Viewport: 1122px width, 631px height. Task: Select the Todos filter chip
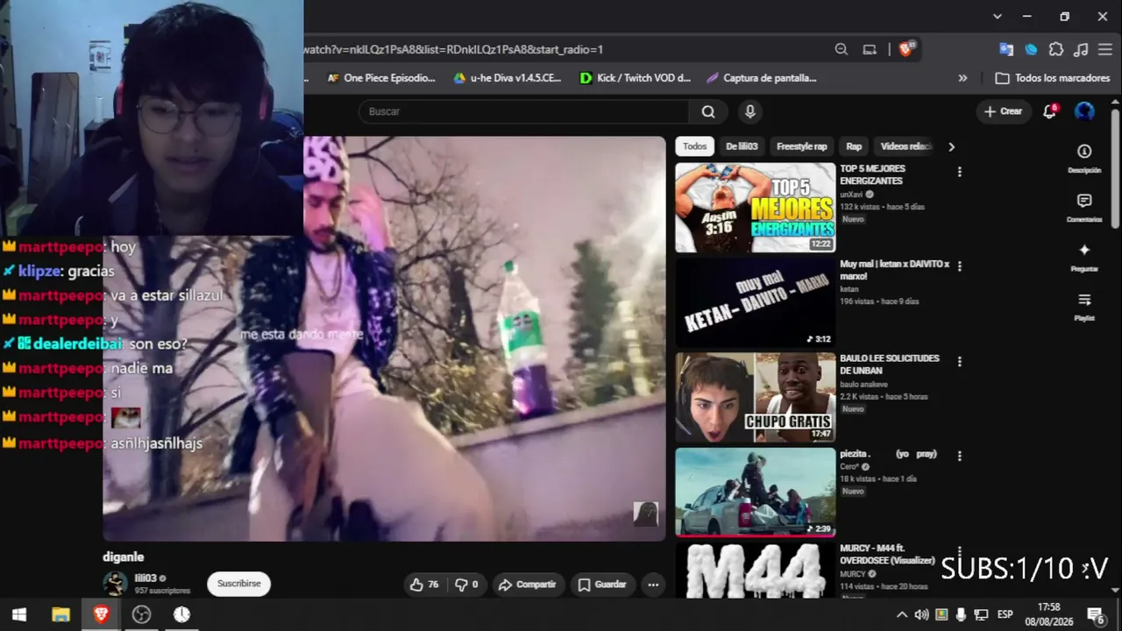(x=694, y=146)
